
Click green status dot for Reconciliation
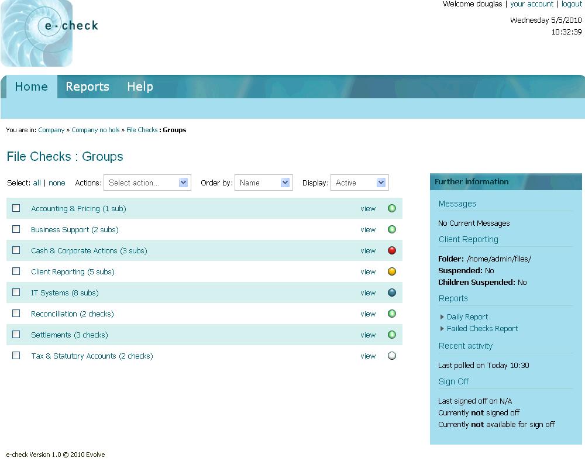click(x=392, y=314)
